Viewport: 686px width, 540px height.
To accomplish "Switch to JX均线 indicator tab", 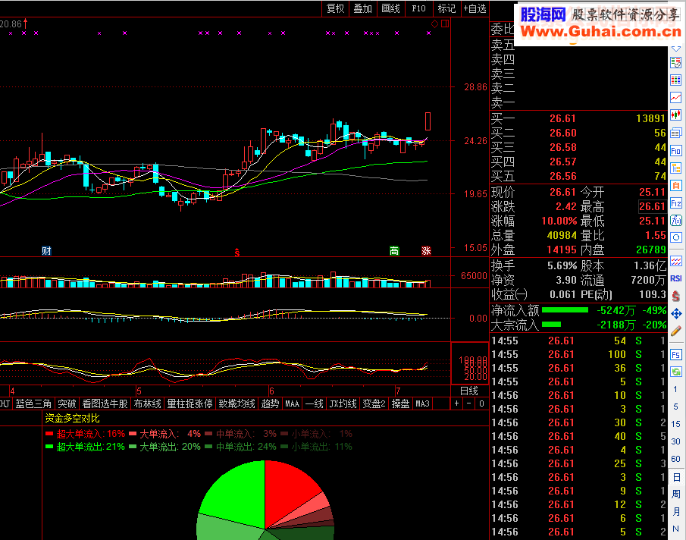I will [343, 403].
